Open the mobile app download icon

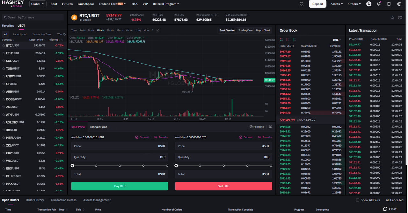[x=389, y=4]
